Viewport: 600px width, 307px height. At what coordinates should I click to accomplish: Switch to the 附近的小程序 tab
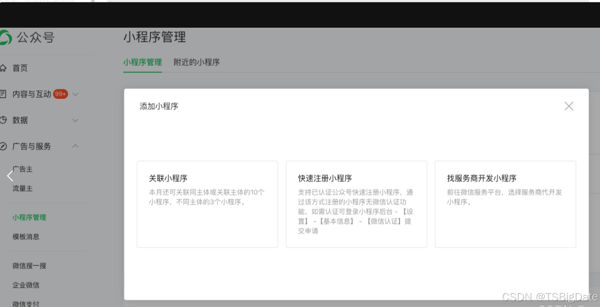click(197, 62)
